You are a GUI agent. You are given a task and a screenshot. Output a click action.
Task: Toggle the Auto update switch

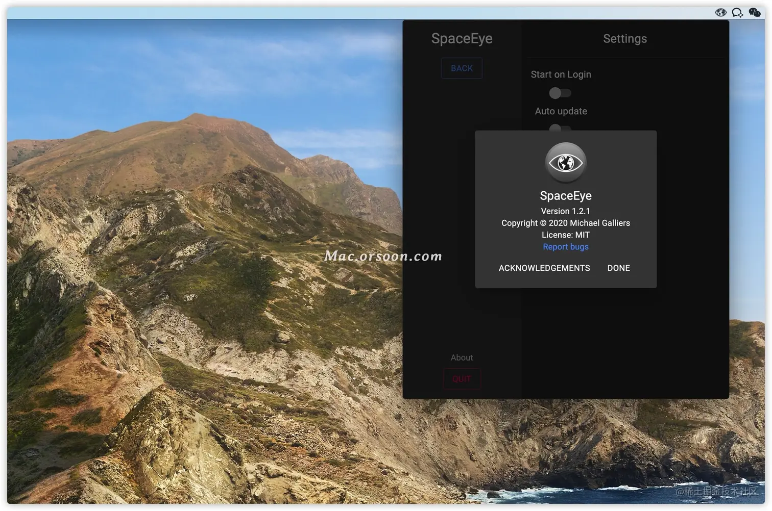pos(560,127)
